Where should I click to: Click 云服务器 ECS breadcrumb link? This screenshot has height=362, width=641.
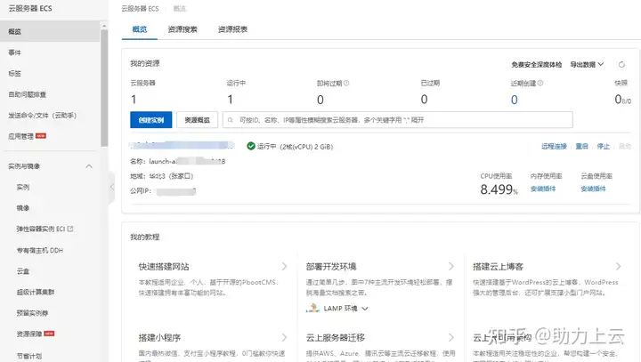(x=140, y=9)
